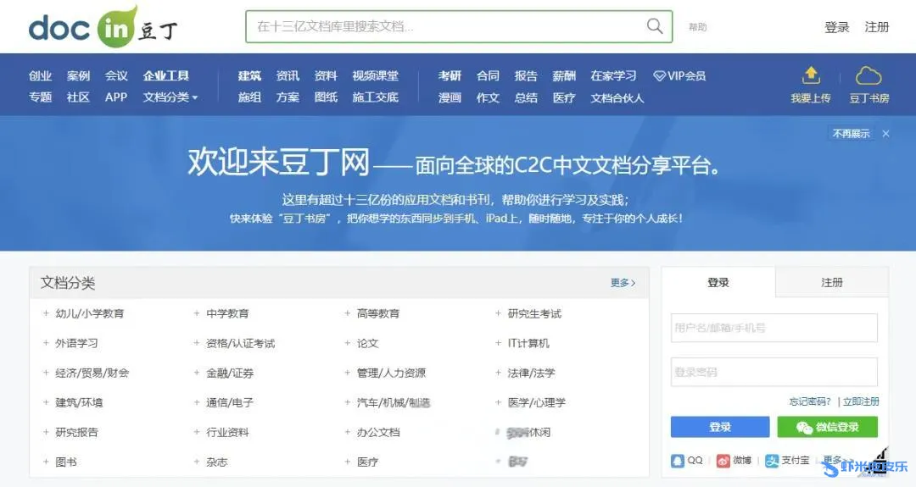Switch to the 注册 tab
The height and width of the screenshot is (487, 916).
831,282
